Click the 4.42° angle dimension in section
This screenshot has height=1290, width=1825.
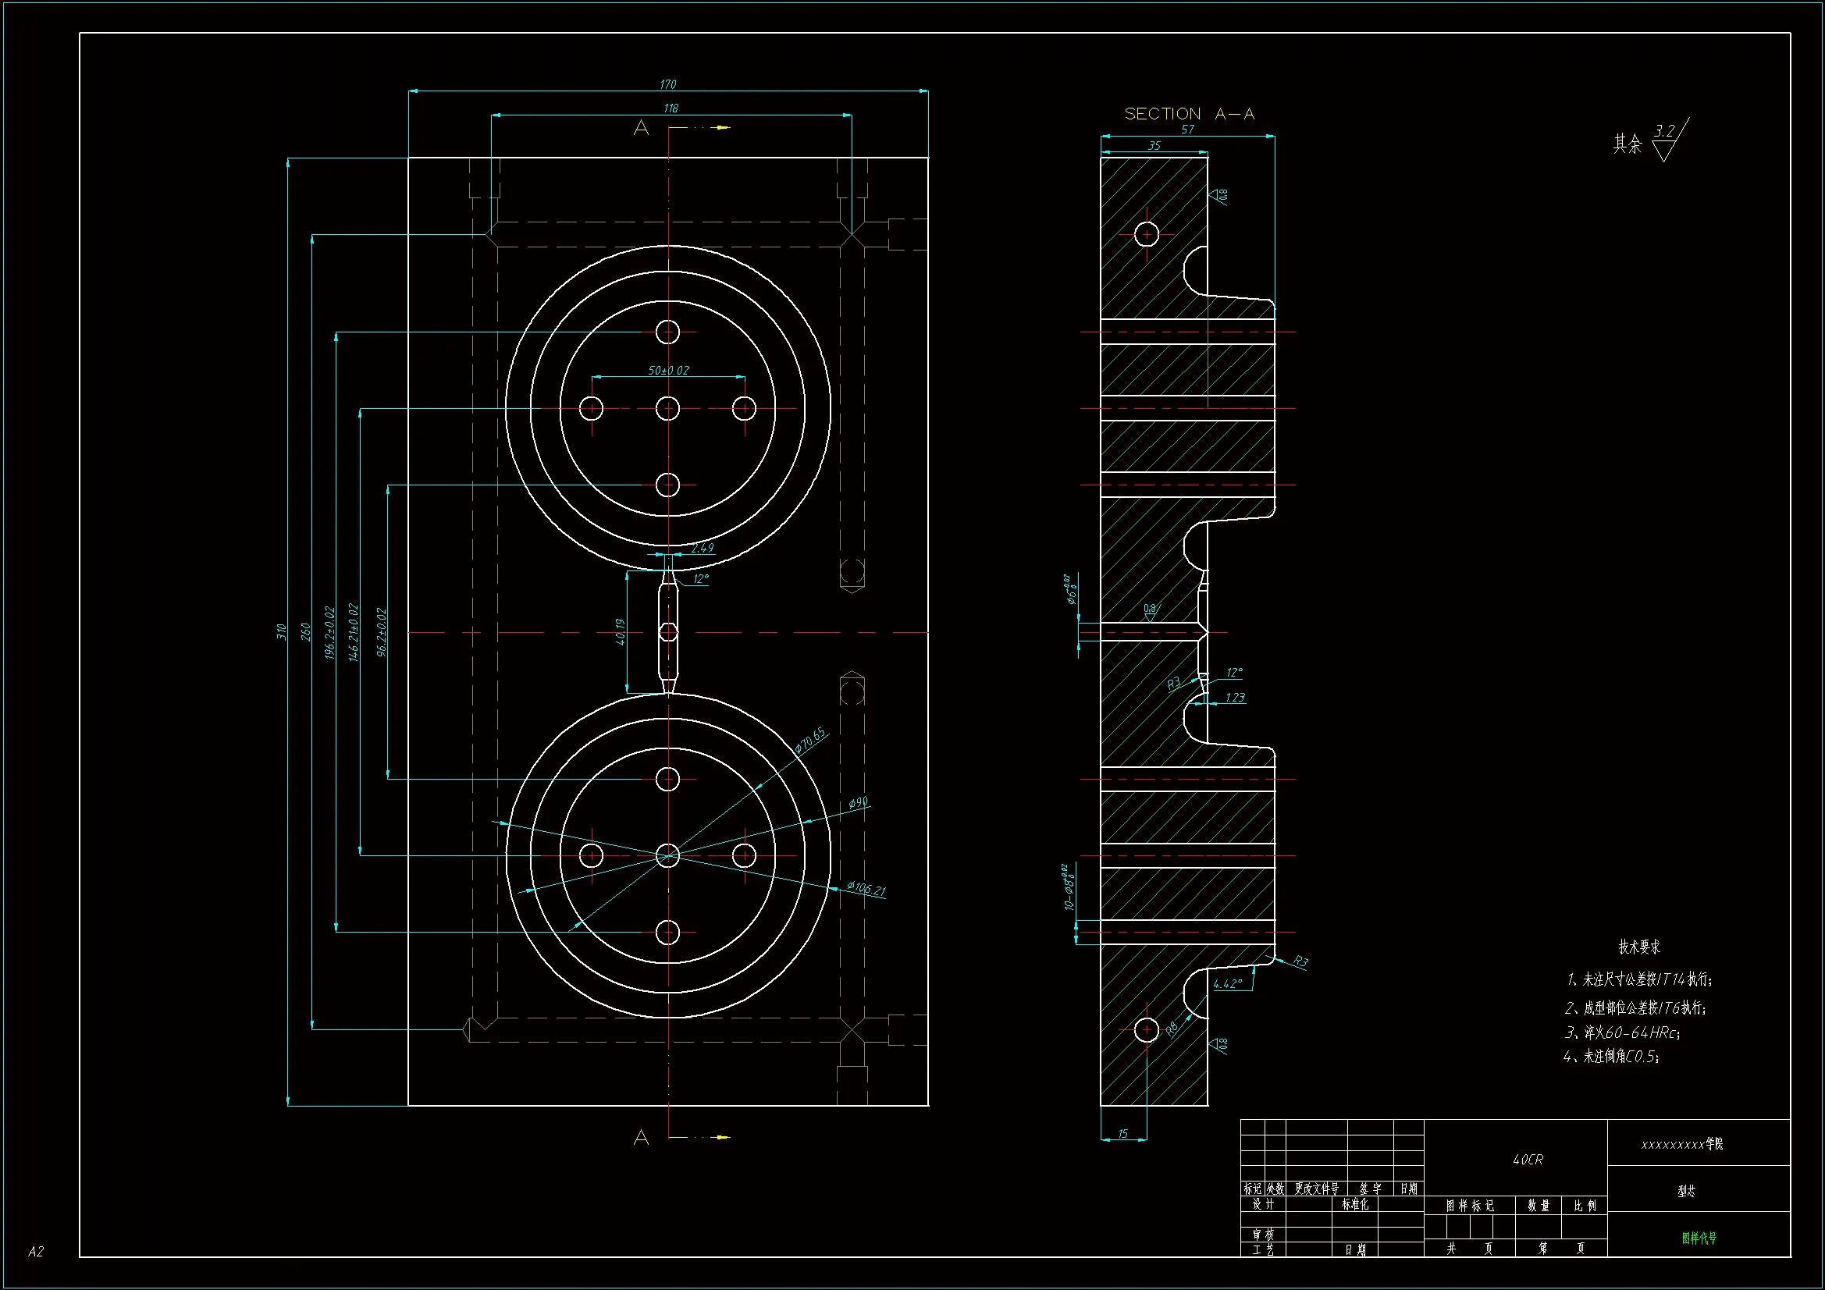coord(1227,984)
